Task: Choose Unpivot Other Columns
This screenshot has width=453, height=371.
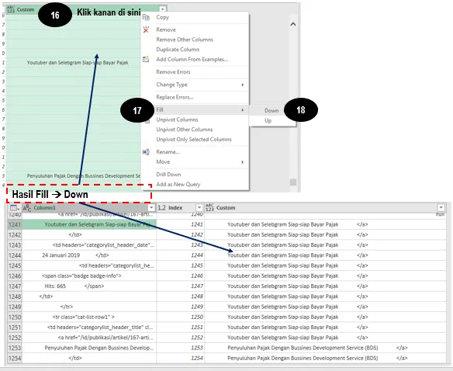Action: (185, 130)
